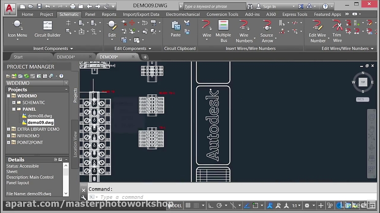Activate the Trim Wire tool
The image size is (380, 213).
[x=337, y=32]
